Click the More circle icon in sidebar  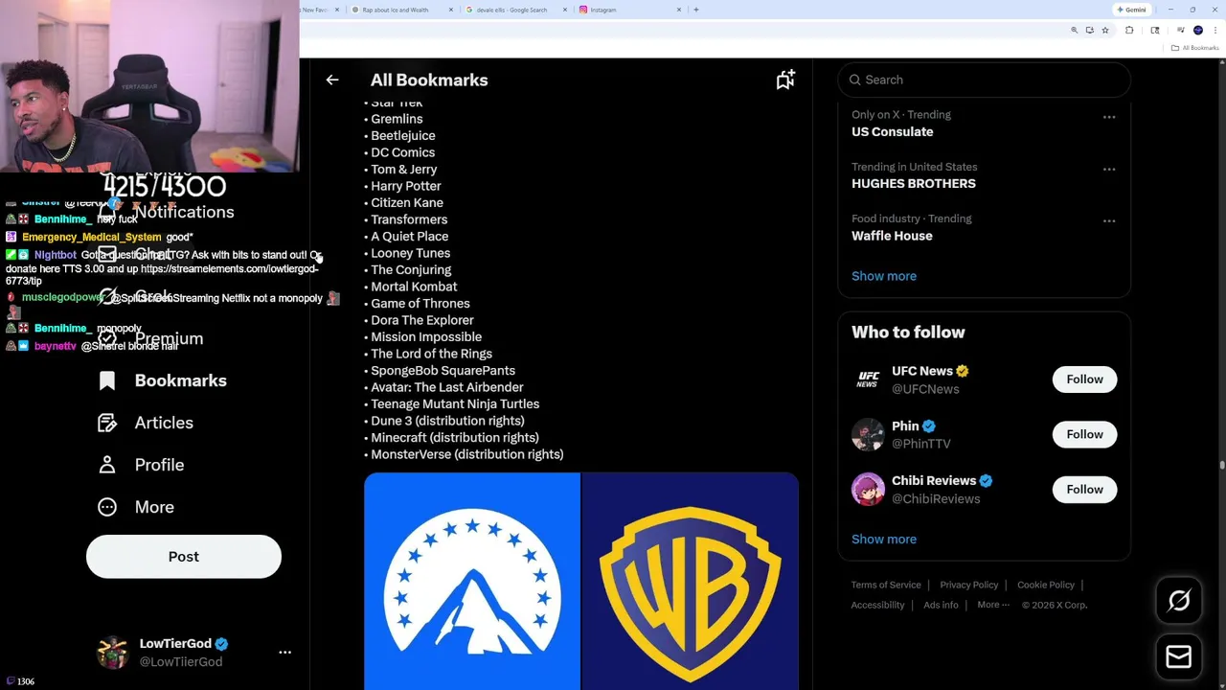(x=107, y=507)
